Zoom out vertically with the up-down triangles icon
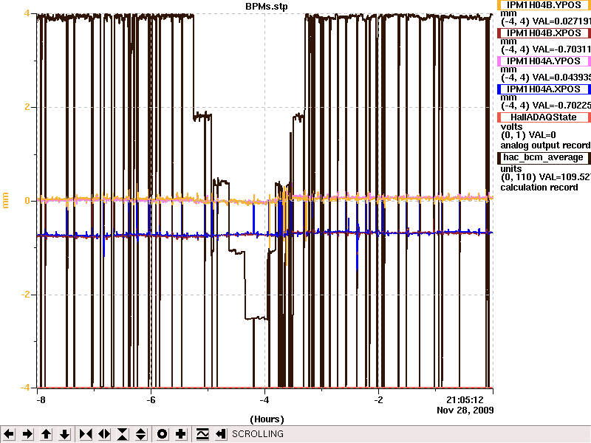 pos(141,434)
